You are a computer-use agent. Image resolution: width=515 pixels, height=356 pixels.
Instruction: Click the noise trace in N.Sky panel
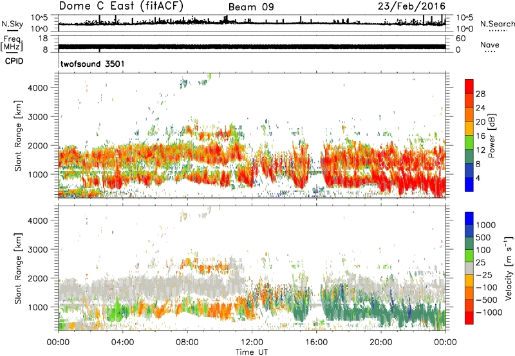click(x=252, y=23)
